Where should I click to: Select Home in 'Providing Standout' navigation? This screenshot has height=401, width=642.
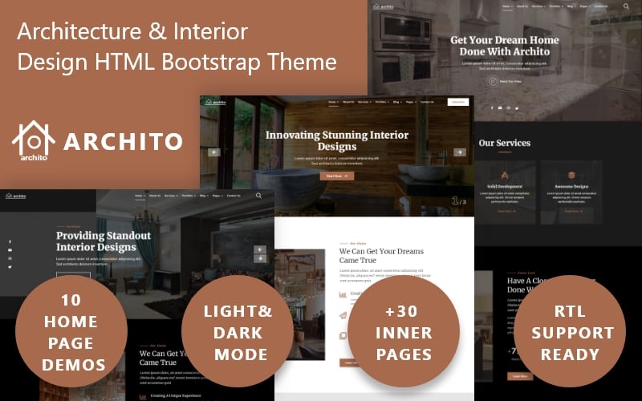[140, 196]
